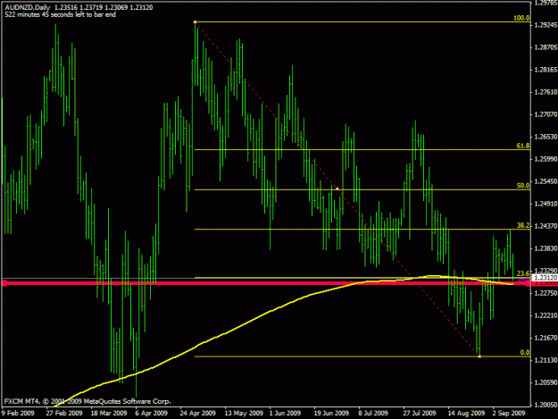The width and height of the screenshot is (558, 419).
Task: Click the Fibonacci 50.0 level label
Action: pos(523,186)
